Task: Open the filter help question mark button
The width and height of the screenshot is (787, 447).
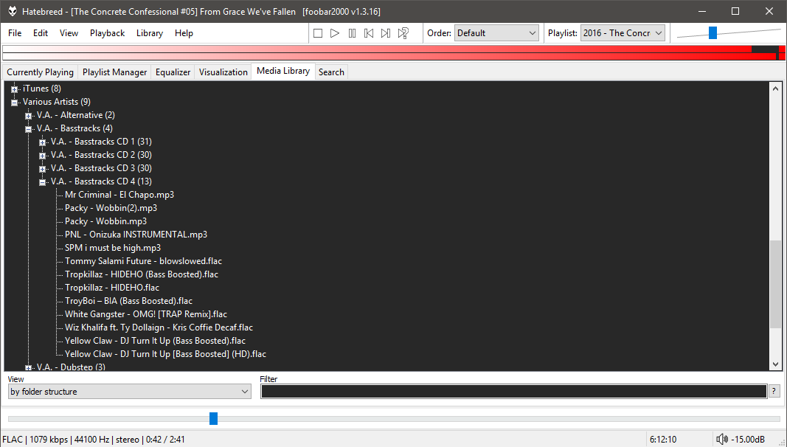Action: click(x=774, y=392)
